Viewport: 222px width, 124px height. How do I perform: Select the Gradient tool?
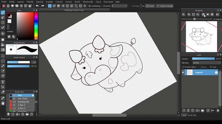(3, 50)
